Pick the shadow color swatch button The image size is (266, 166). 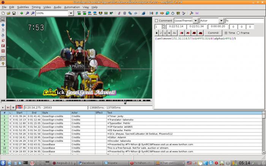[200, 33]
